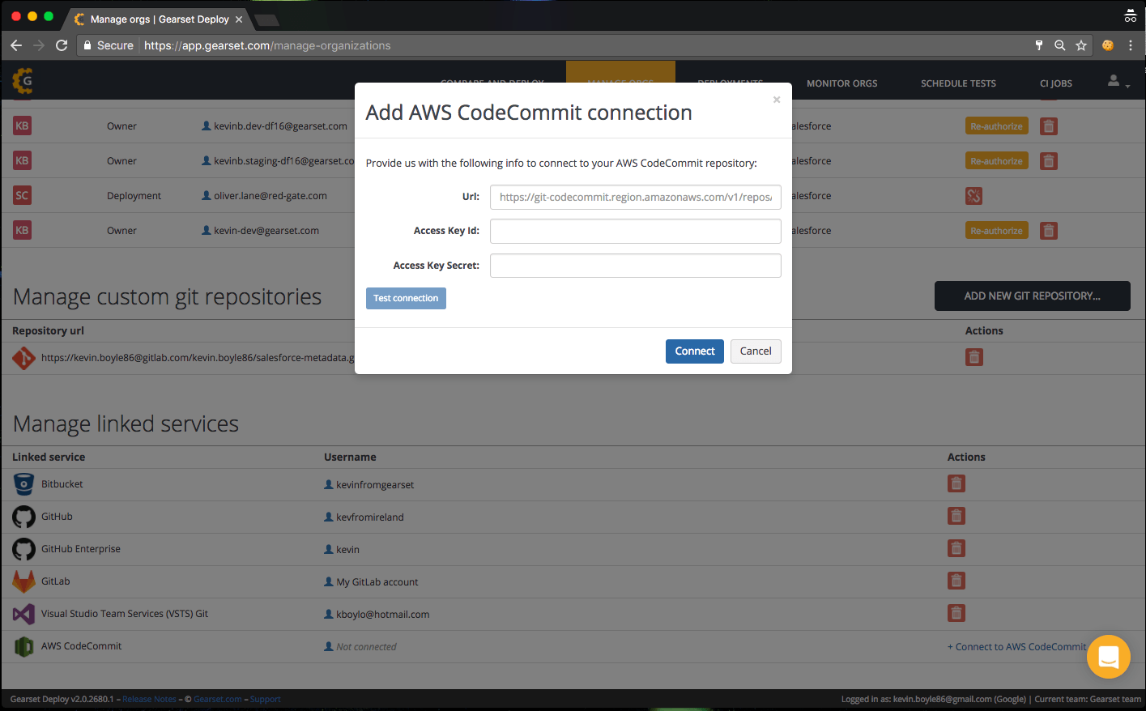Click the Gearset logo icon
Screen dimensions: 1146x711
(x=23, y=81)
